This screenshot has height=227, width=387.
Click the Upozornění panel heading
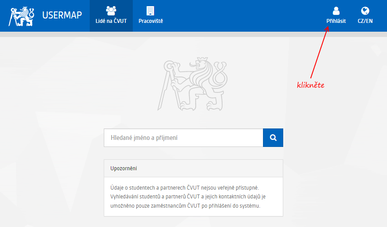[193, 168]
